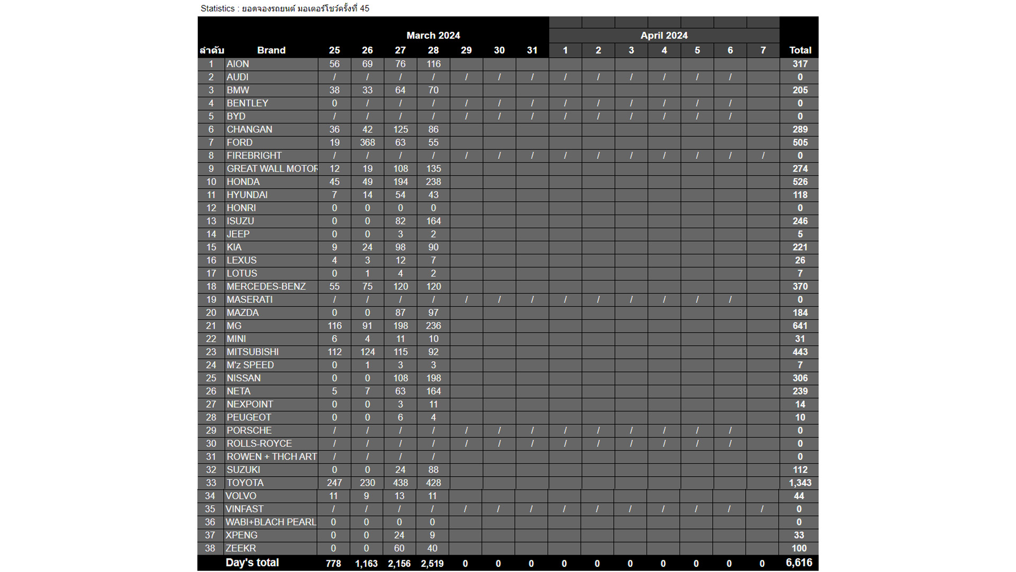Image resolution: width=1016 pixels, height=572 pixels.
Task: Click the MERCEDES-BENZ brand cell
Action: (x=271, y=287)
